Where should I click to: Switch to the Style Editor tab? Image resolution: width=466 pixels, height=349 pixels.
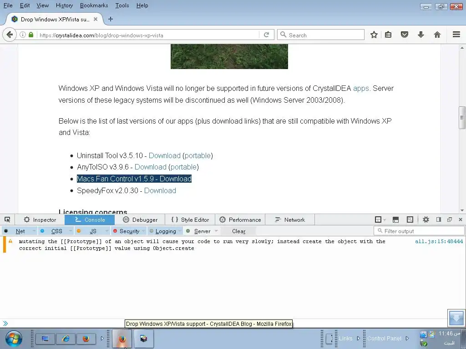(x=190, y=219)
